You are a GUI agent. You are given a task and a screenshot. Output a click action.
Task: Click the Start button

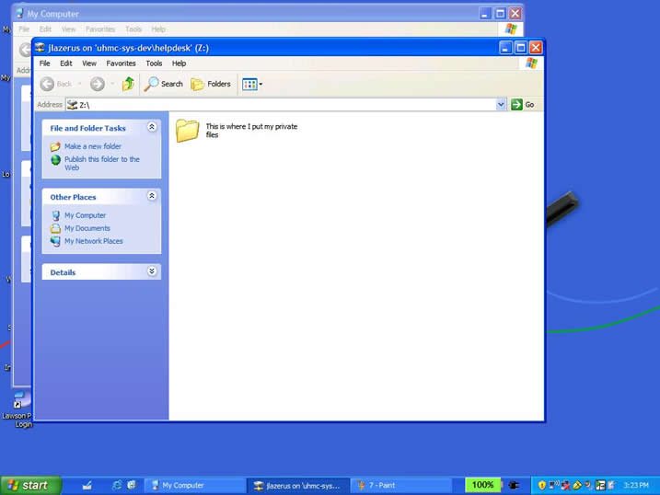(x=30, y=485)
